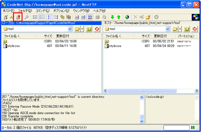Click the rename toolbar icon
The width and height of the screenshot is (201, 132).
pyautogui.click(x=142, y=17)
